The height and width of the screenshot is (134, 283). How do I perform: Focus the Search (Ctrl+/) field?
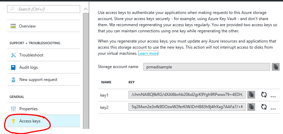(44, 9)
